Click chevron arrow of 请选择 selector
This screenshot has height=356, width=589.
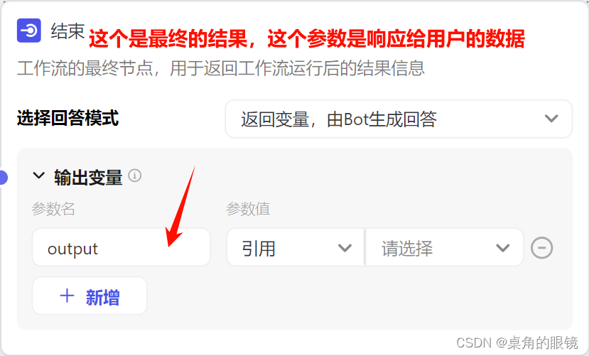click(x=502, y=248)
